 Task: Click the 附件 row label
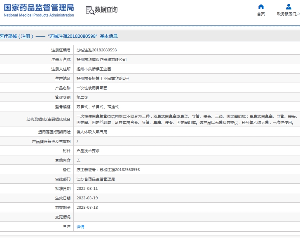(67, 151)
